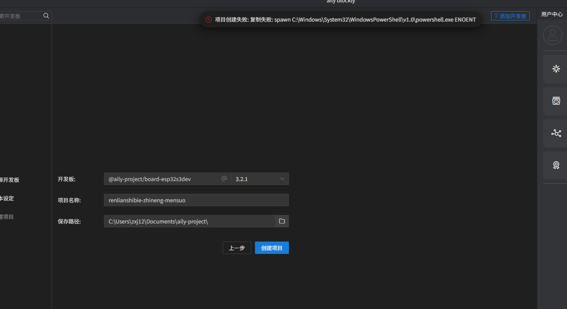Screen dimensions: 567x309
Task: Click the search magnifier icon
Action: tap(46, 16)
